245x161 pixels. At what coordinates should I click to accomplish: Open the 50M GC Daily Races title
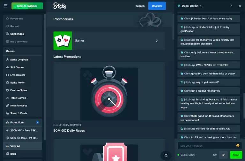pyautogui.click(x=69, y=130)
